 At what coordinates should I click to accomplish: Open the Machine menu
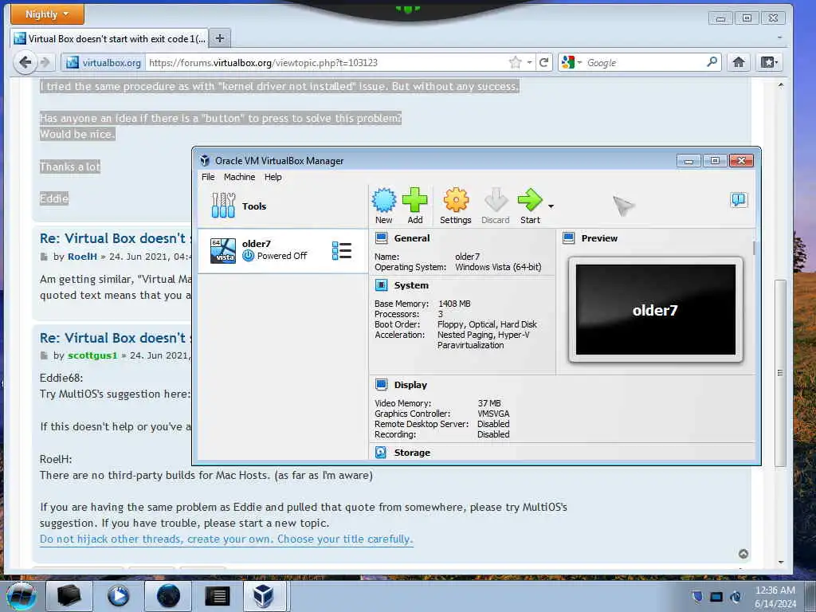[239, 177]
